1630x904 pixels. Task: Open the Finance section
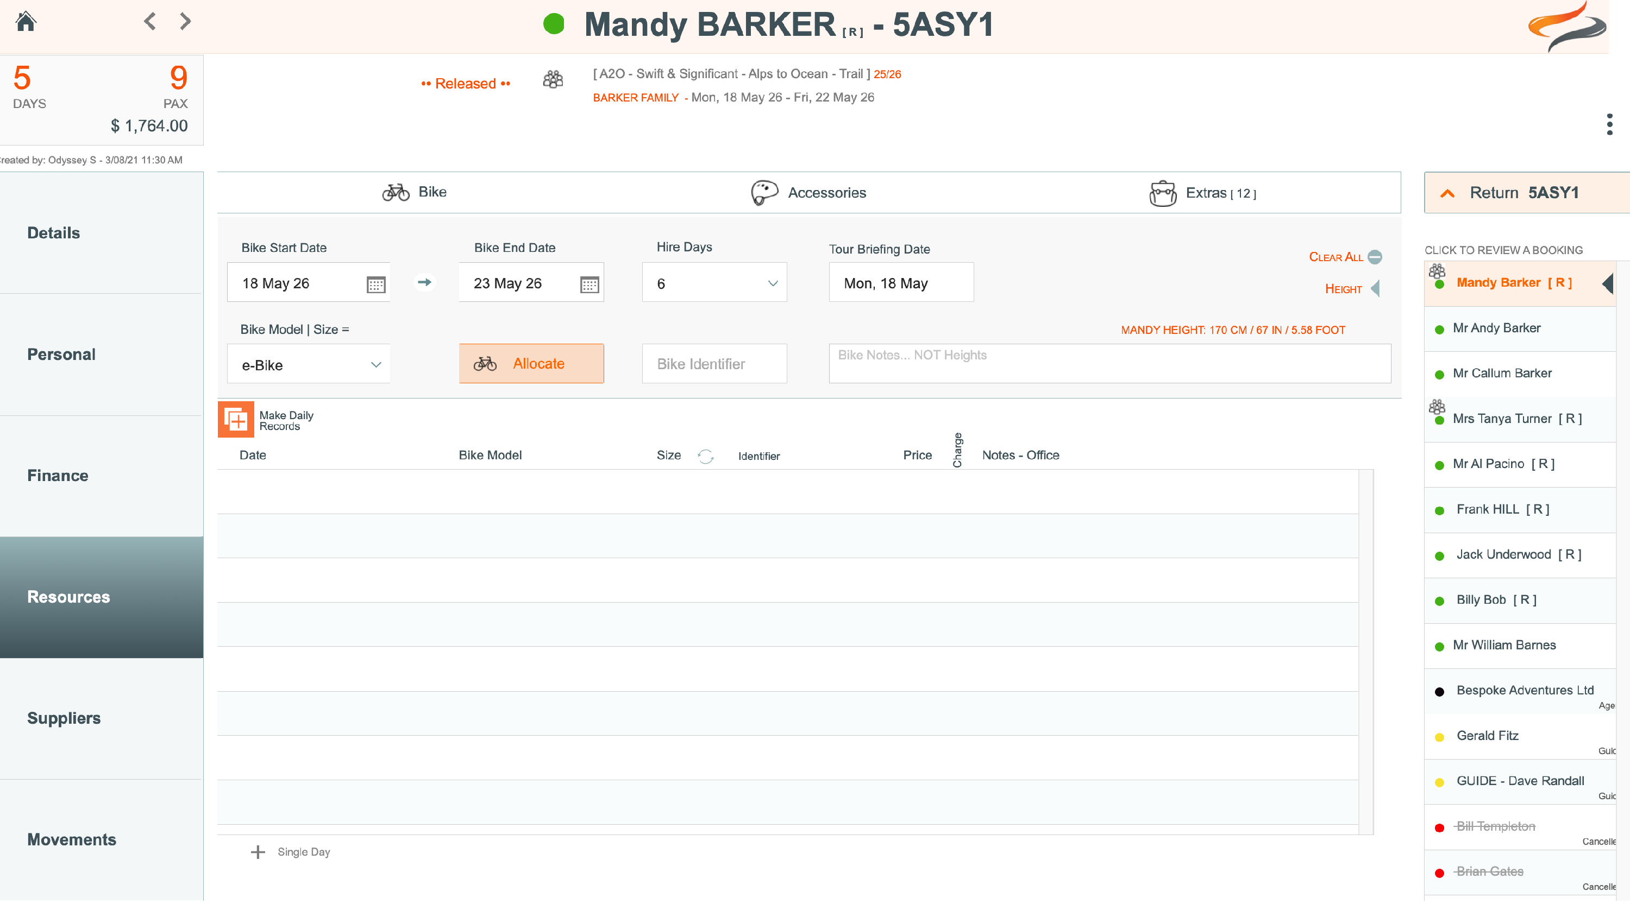[x=58, y=476]
